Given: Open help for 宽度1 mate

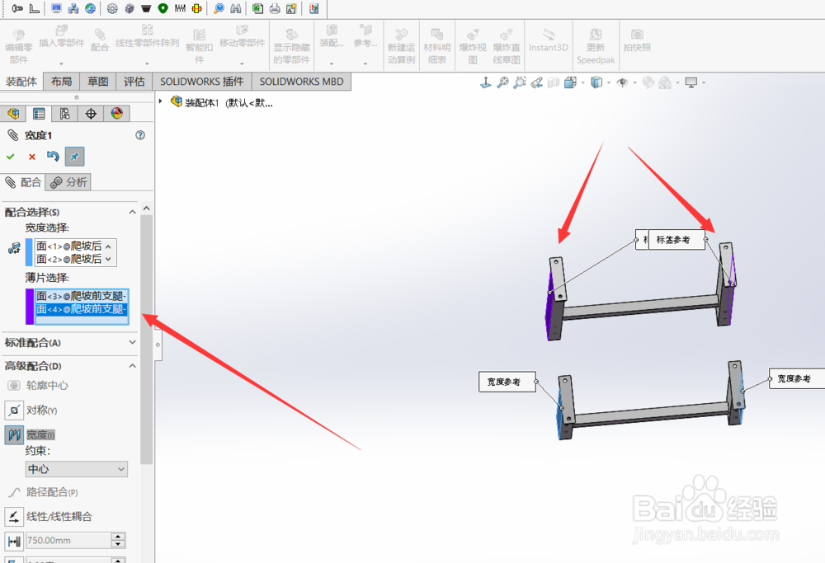Looking at the screenshot, I should point(140,135).
